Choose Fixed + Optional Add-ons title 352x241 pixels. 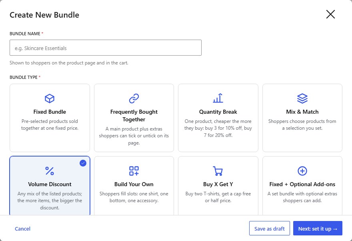[x=302, y=184]
